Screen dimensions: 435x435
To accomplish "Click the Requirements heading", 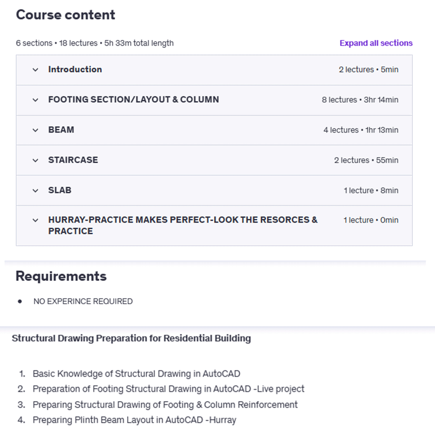I will point(61,276).
